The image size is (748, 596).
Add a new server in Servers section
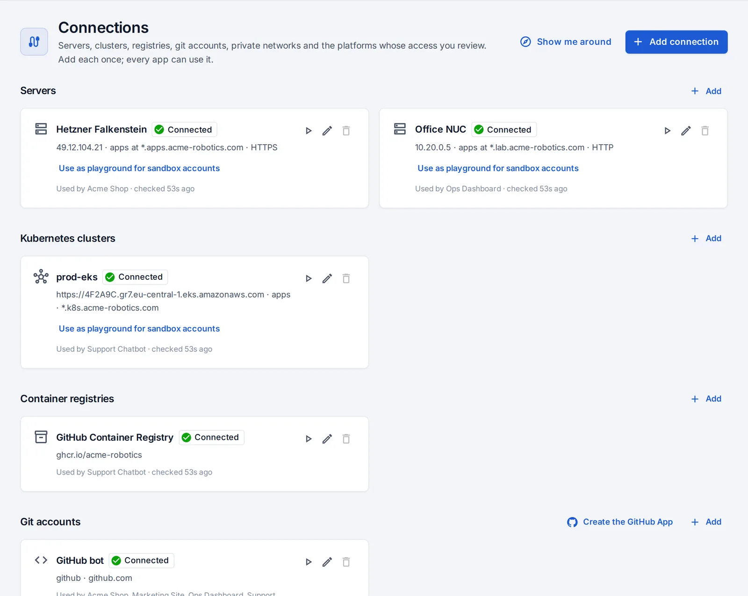(706, 91)
